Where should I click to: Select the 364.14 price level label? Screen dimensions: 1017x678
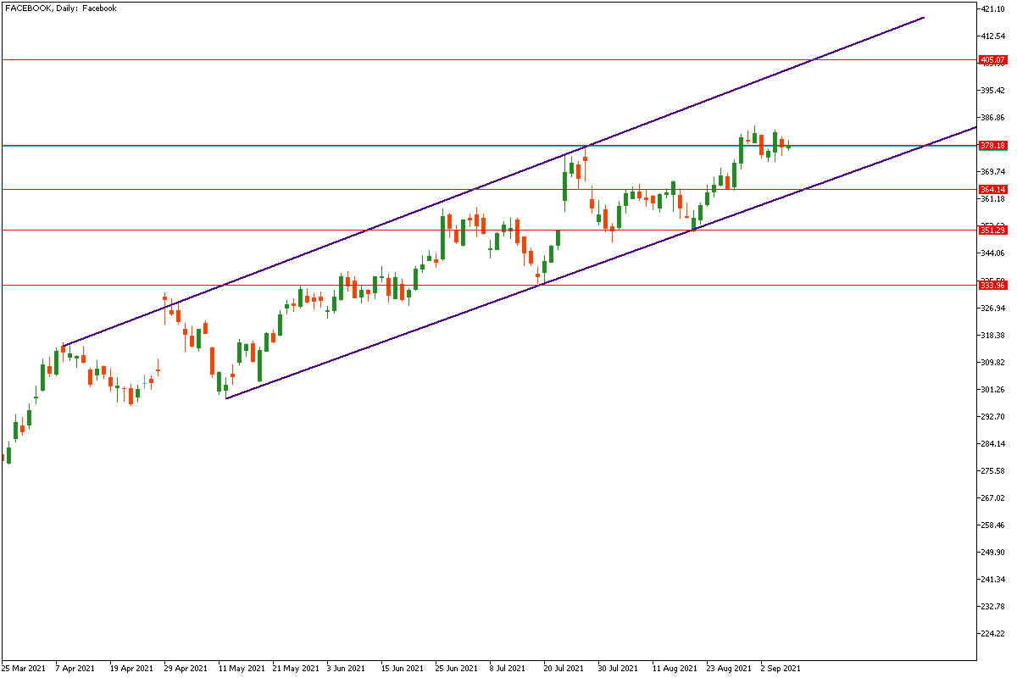pyautogui.click(x=992, y=190)
